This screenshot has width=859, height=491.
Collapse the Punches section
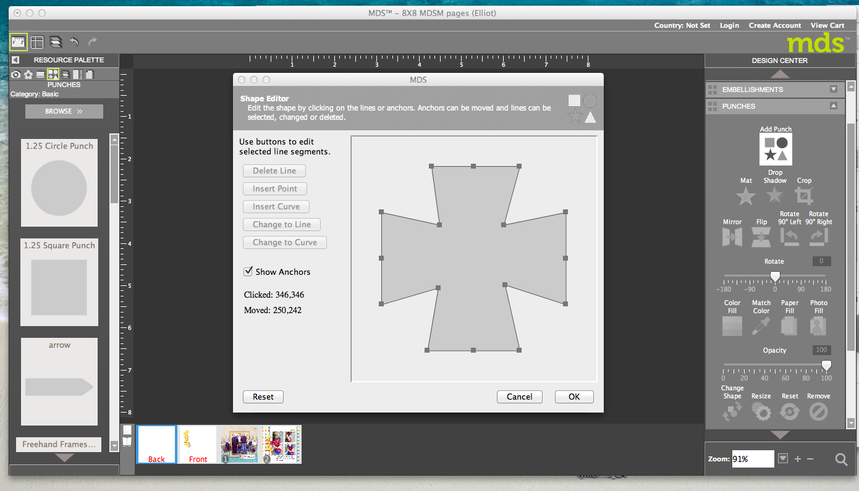pyautogui.click(x=834, y=106)
